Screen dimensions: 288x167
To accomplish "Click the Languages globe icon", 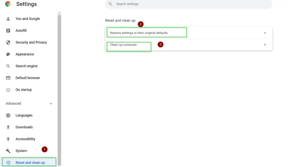I will (x=8, y=115).
